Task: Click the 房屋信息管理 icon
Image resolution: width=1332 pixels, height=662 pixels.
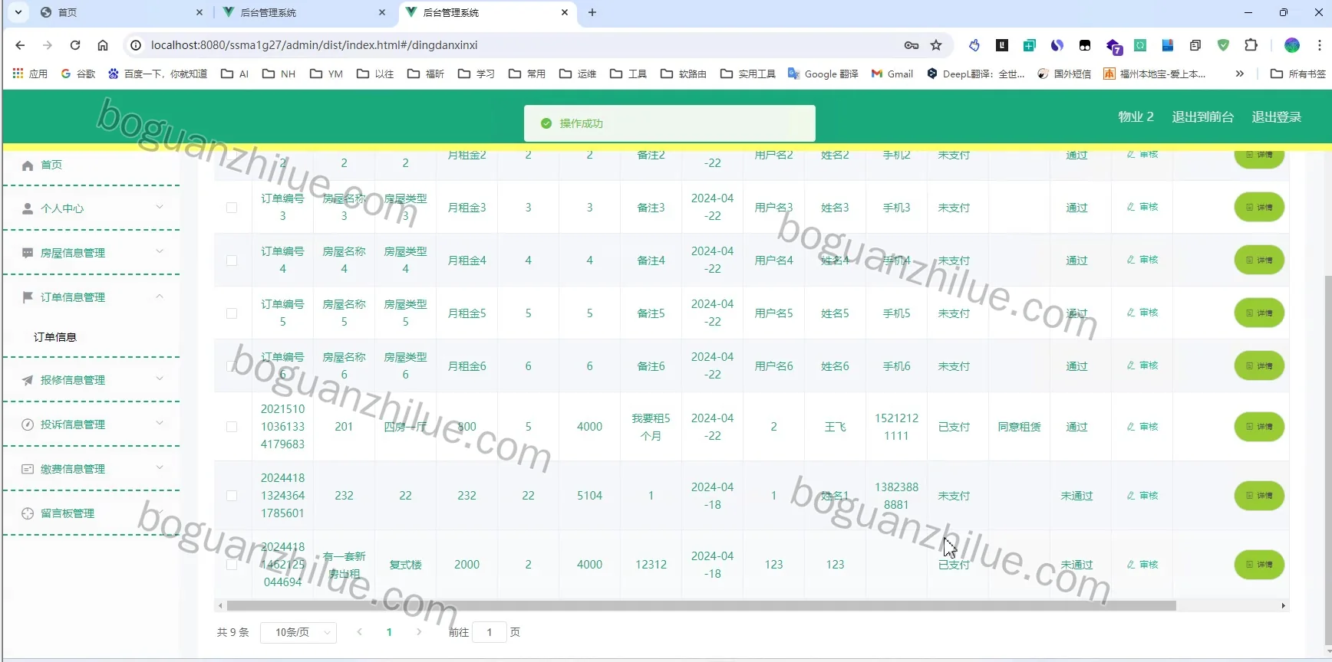Action: tap(28, 253)
